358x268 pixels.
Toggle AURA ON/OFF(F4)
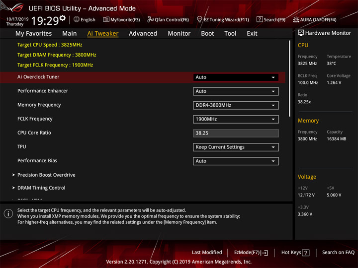click(x=315, y=19)
